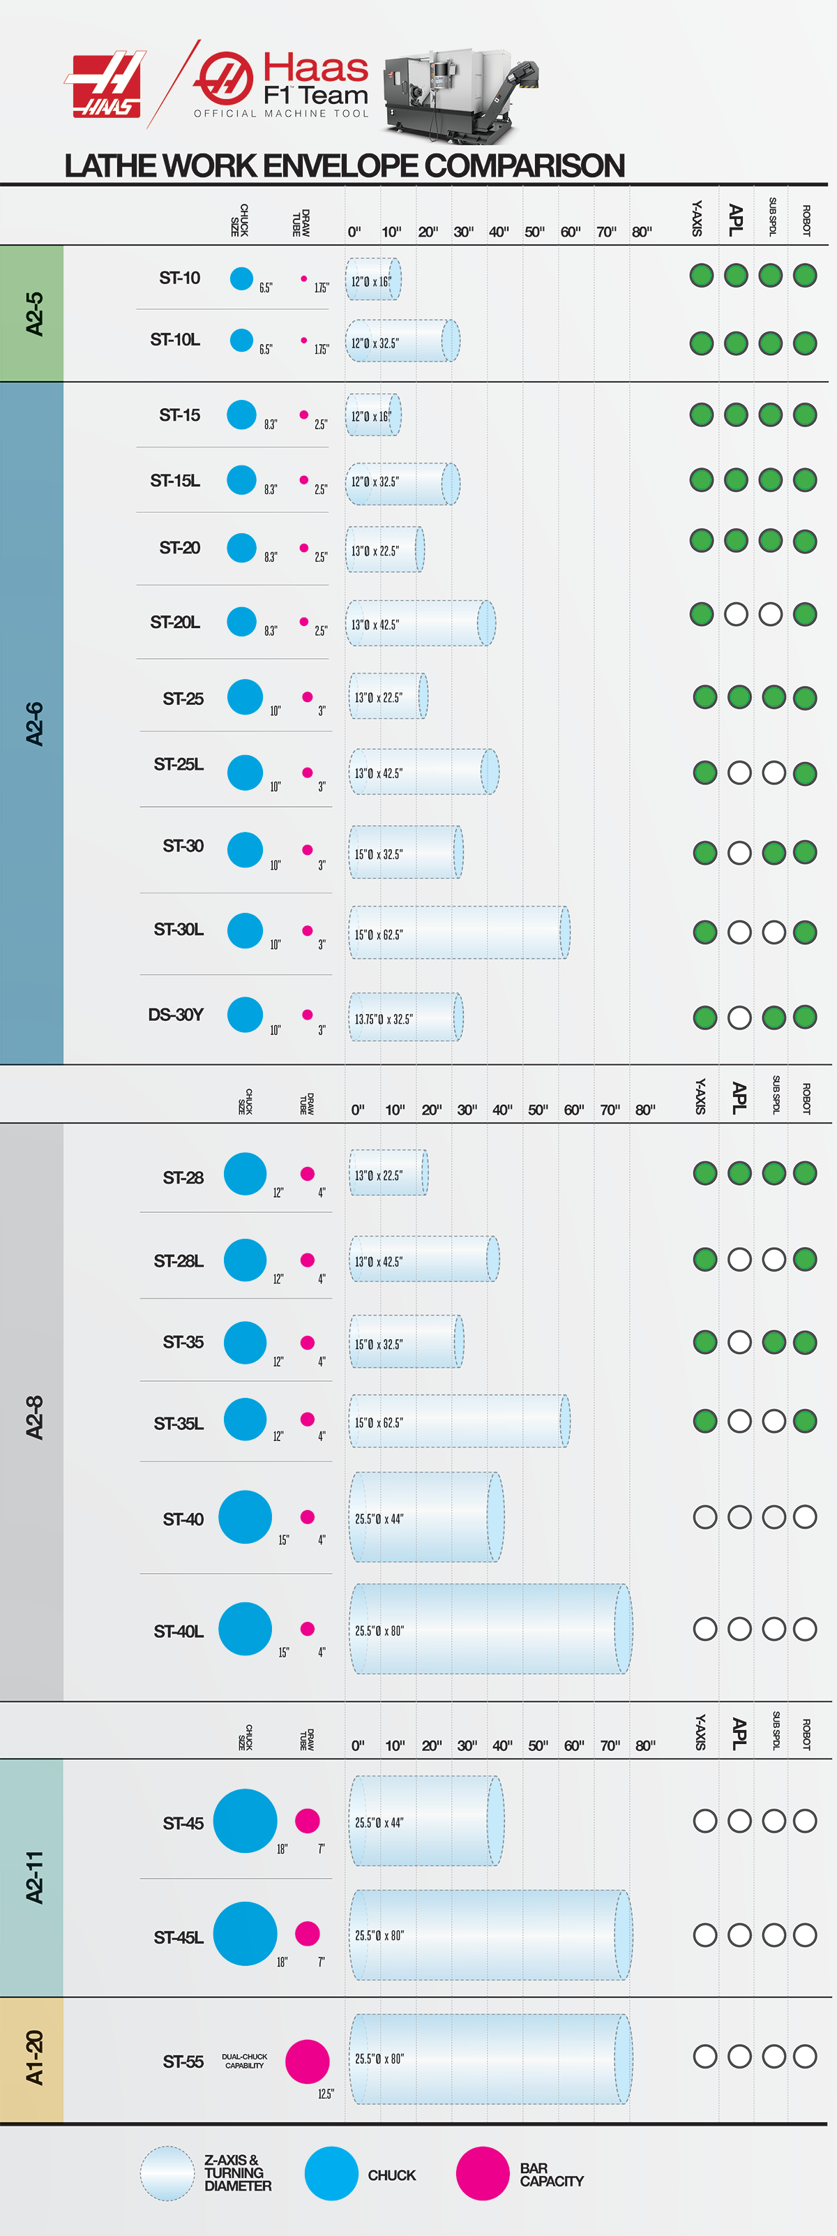Click the ST-55 empty ROBOT indicator

[805, 2055]
